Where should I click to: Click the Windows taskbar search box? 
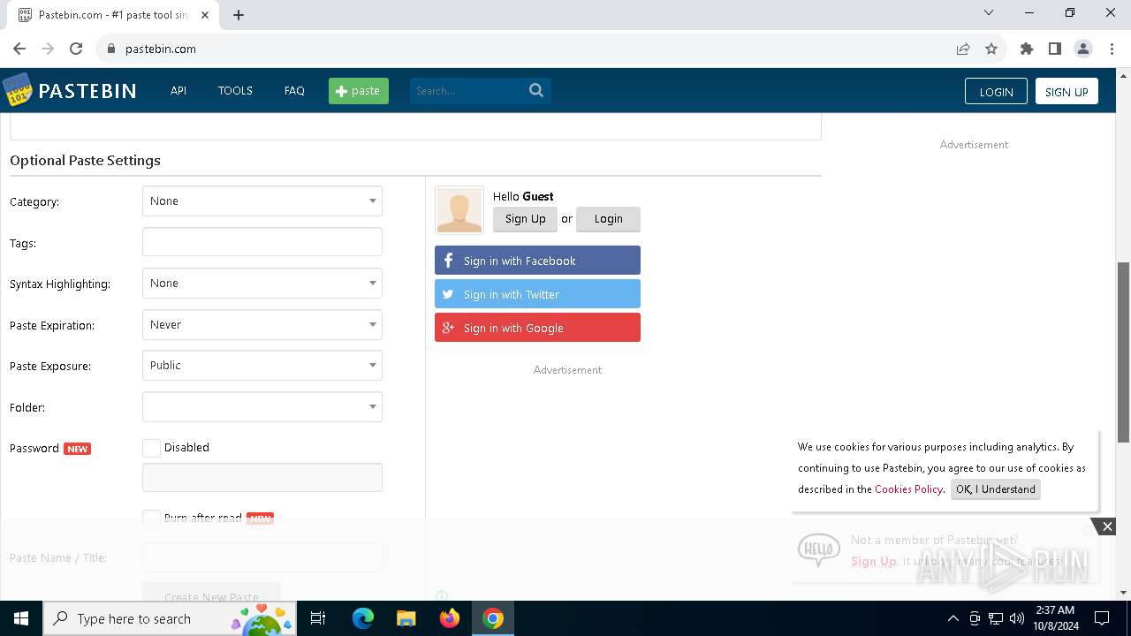[x=171, y=618]
